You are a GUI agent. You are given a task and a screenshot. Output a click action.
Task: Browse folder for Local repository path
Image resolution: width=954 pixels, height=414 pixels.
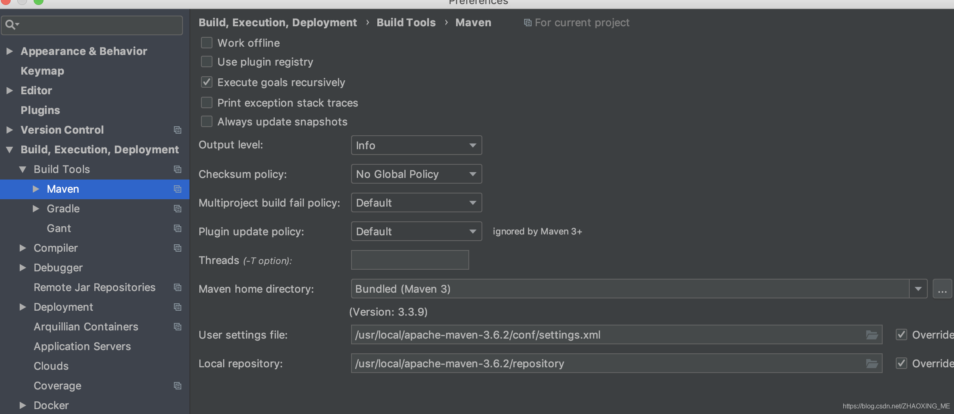tap(872, 364)
